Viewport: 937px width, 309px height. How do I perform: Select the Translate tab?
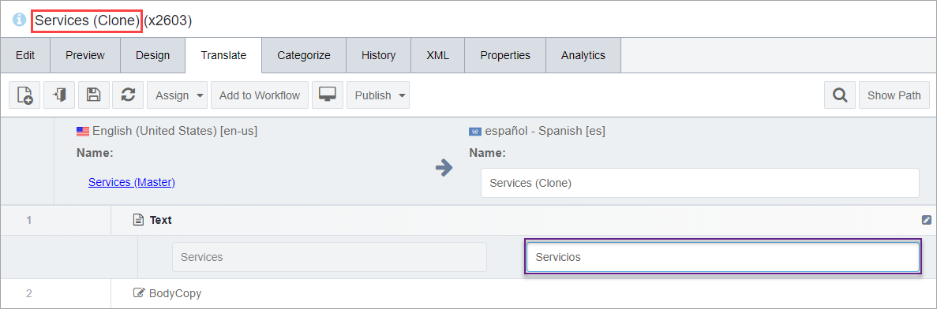223,55
